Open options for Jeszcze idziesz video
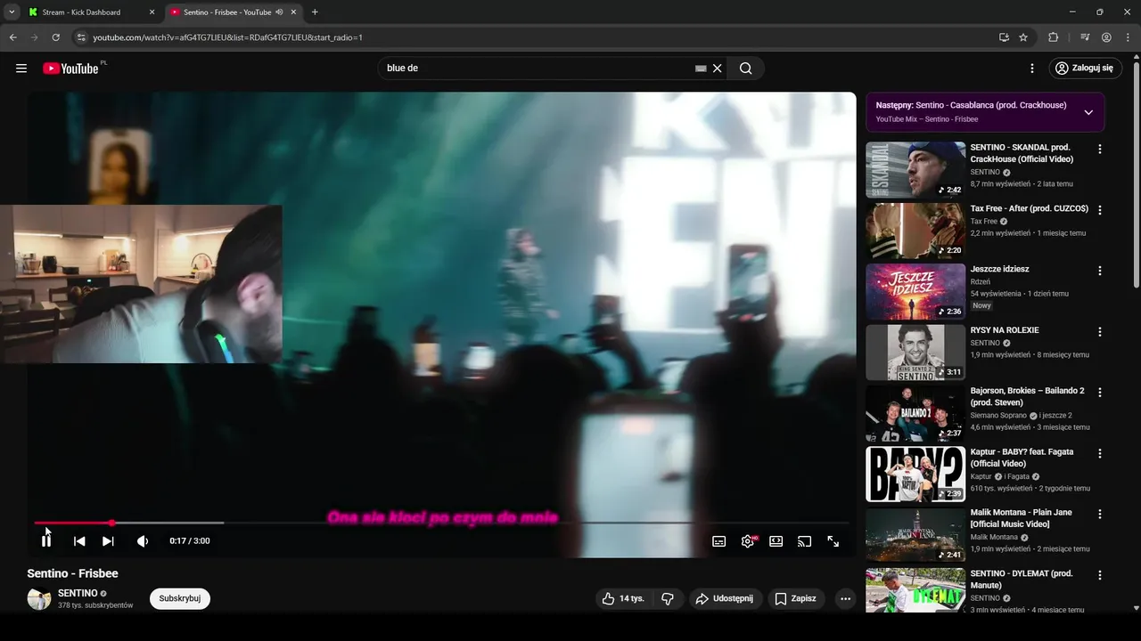Image resolution: width=1141 pixels, height=641 pixels. pos(1100,271)
